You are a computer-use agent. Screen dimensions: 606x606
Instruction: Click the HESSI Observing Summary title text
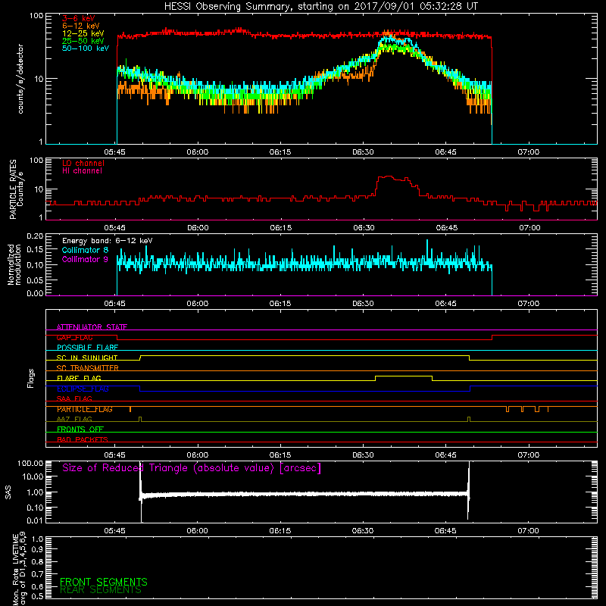320,7
